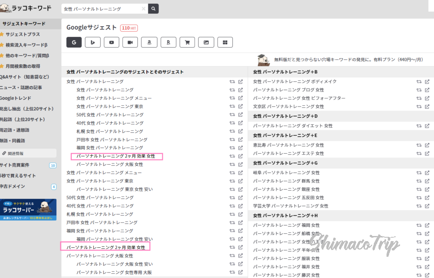Re-search icon for 50代 女性 パーソナルトレーニング (indented)
Viewport: 434px width, 278px height.
(232, 115)
